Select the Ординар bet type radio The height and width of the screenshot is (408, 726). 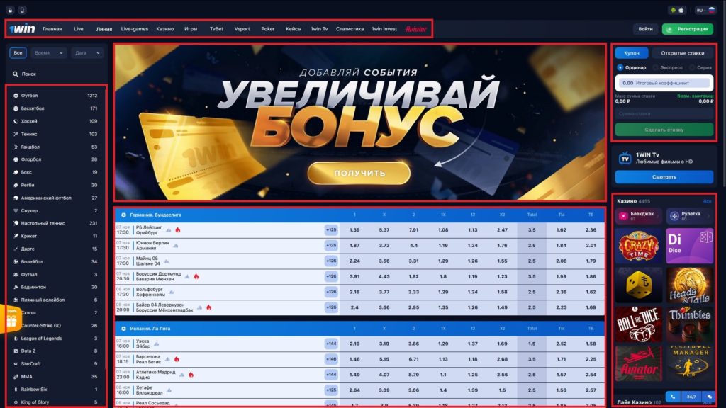point(620,67)
